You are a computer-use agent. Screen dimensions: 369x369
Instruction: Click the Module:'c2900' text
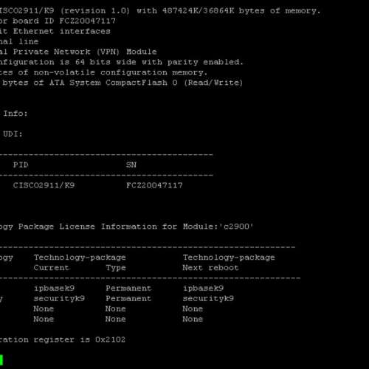coord(218,227)
